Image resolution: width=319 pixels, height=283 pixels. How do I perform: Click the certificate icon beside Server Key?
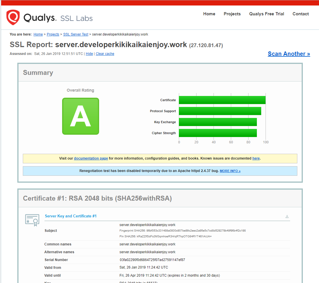click(32, 220)
